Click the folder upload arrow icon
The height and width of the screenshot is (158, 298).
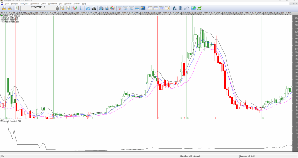coord(10,8)
